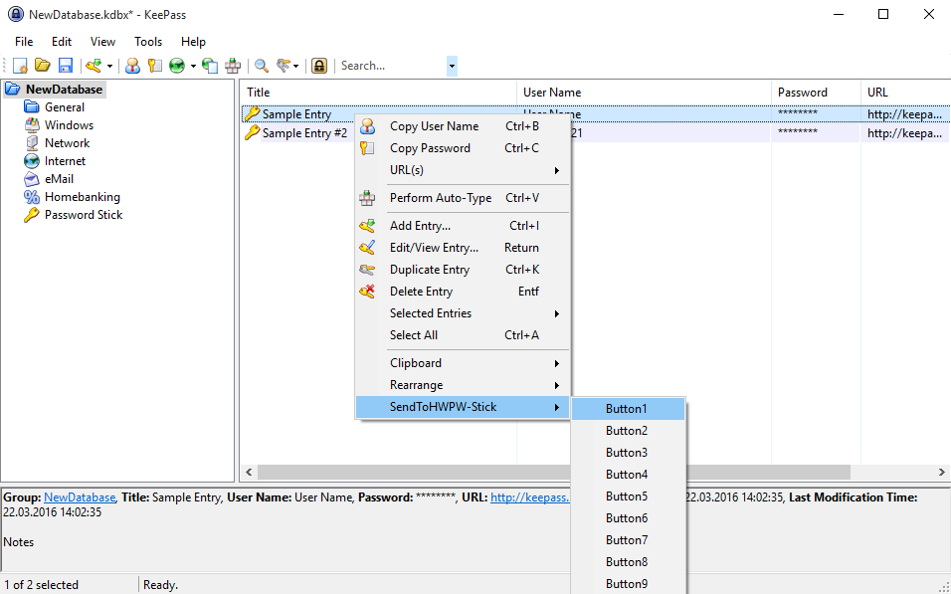Click the New Database toolbar icon

[20, 66]
